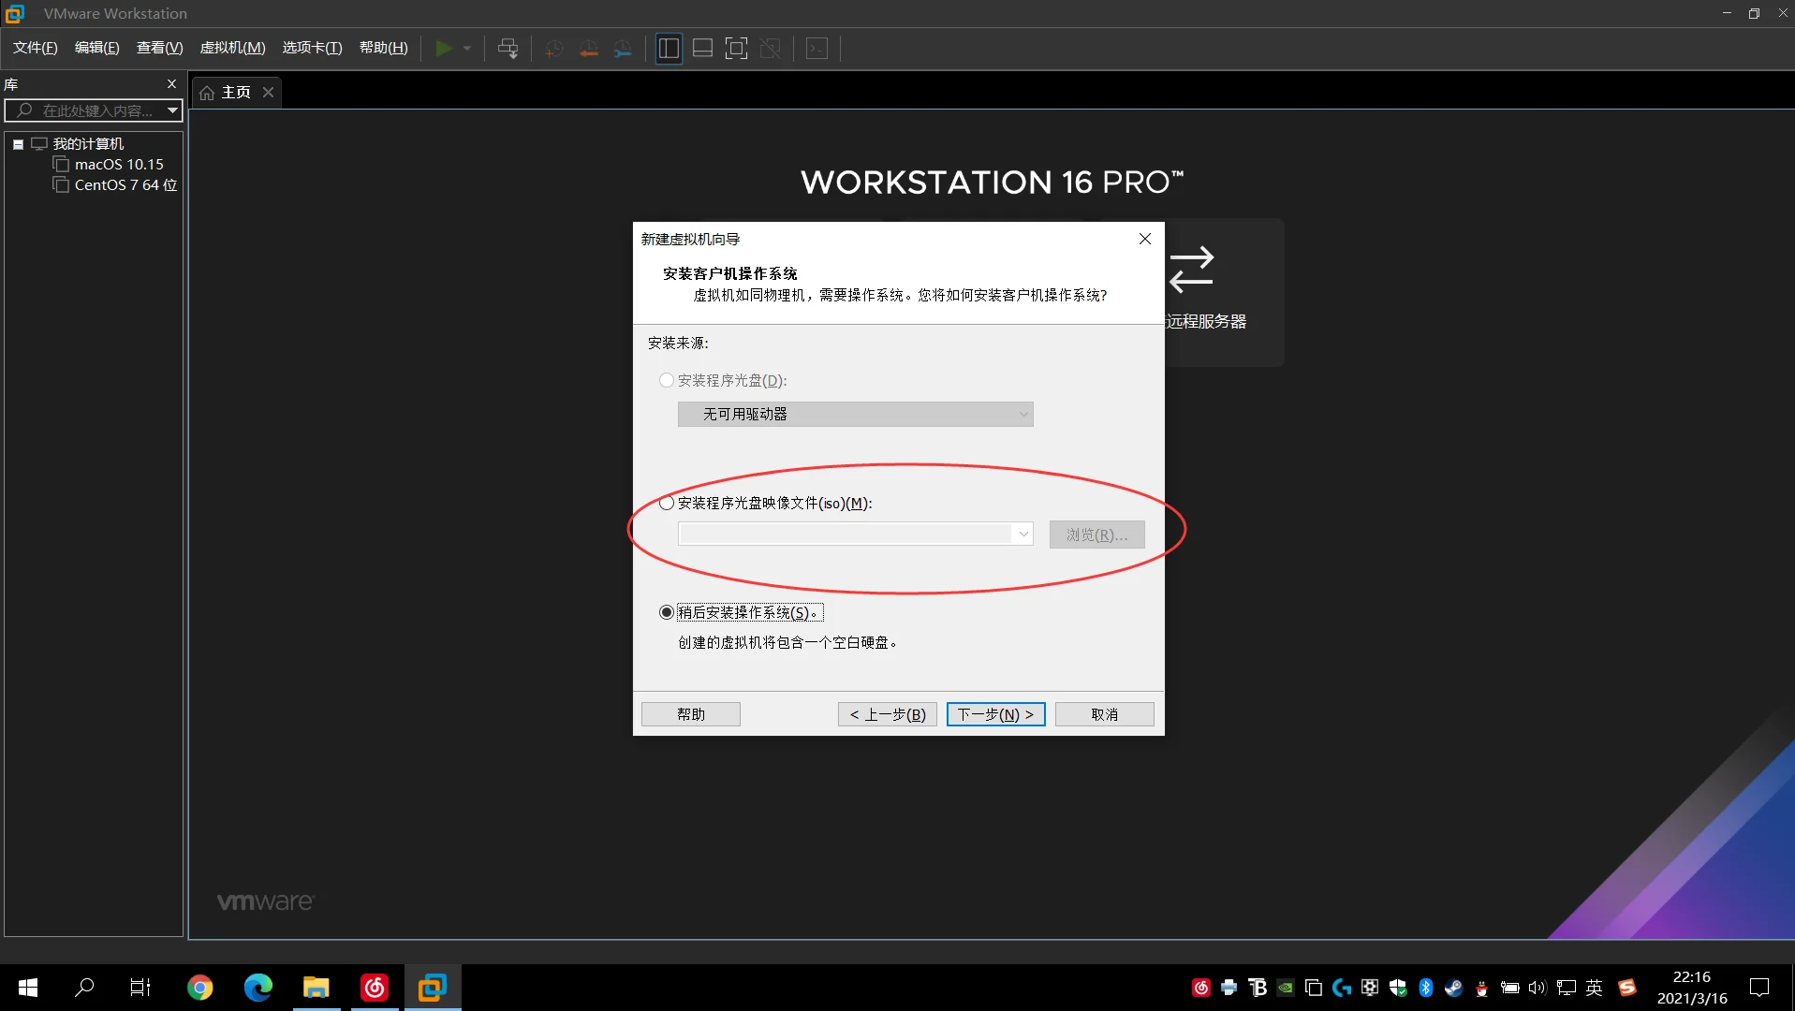Toggle the library sidebar view icon
Viewport: 1795px width, 1011px height.
[669, 49]
